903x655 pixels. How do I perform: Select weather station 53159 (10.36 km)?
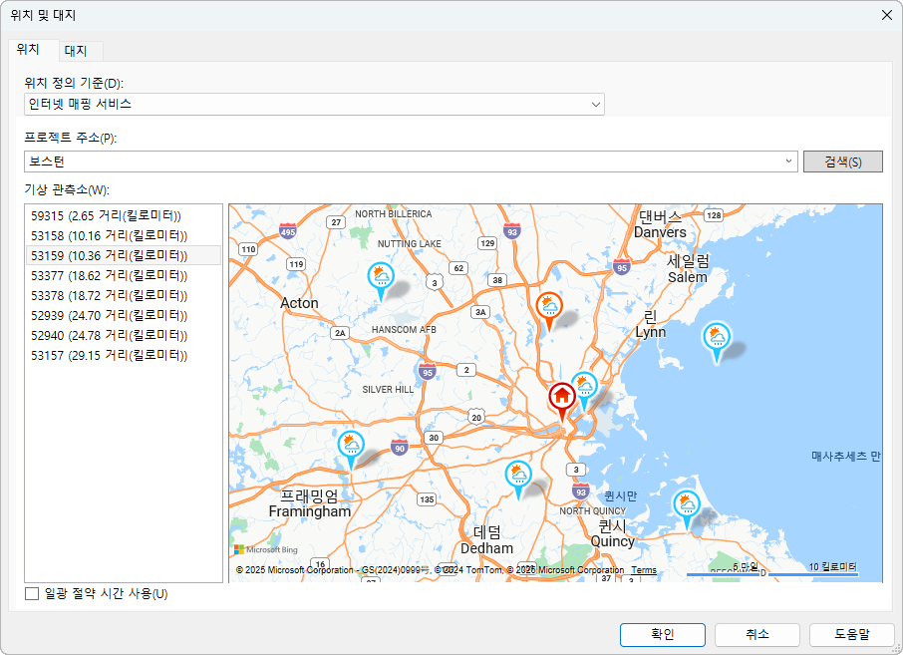click(x=124, y=255)
